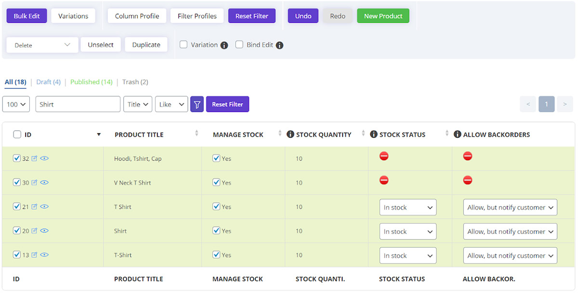The image size is (578, 293).
Task: Switch to the Draft products tab
Action: pos(48,82)
